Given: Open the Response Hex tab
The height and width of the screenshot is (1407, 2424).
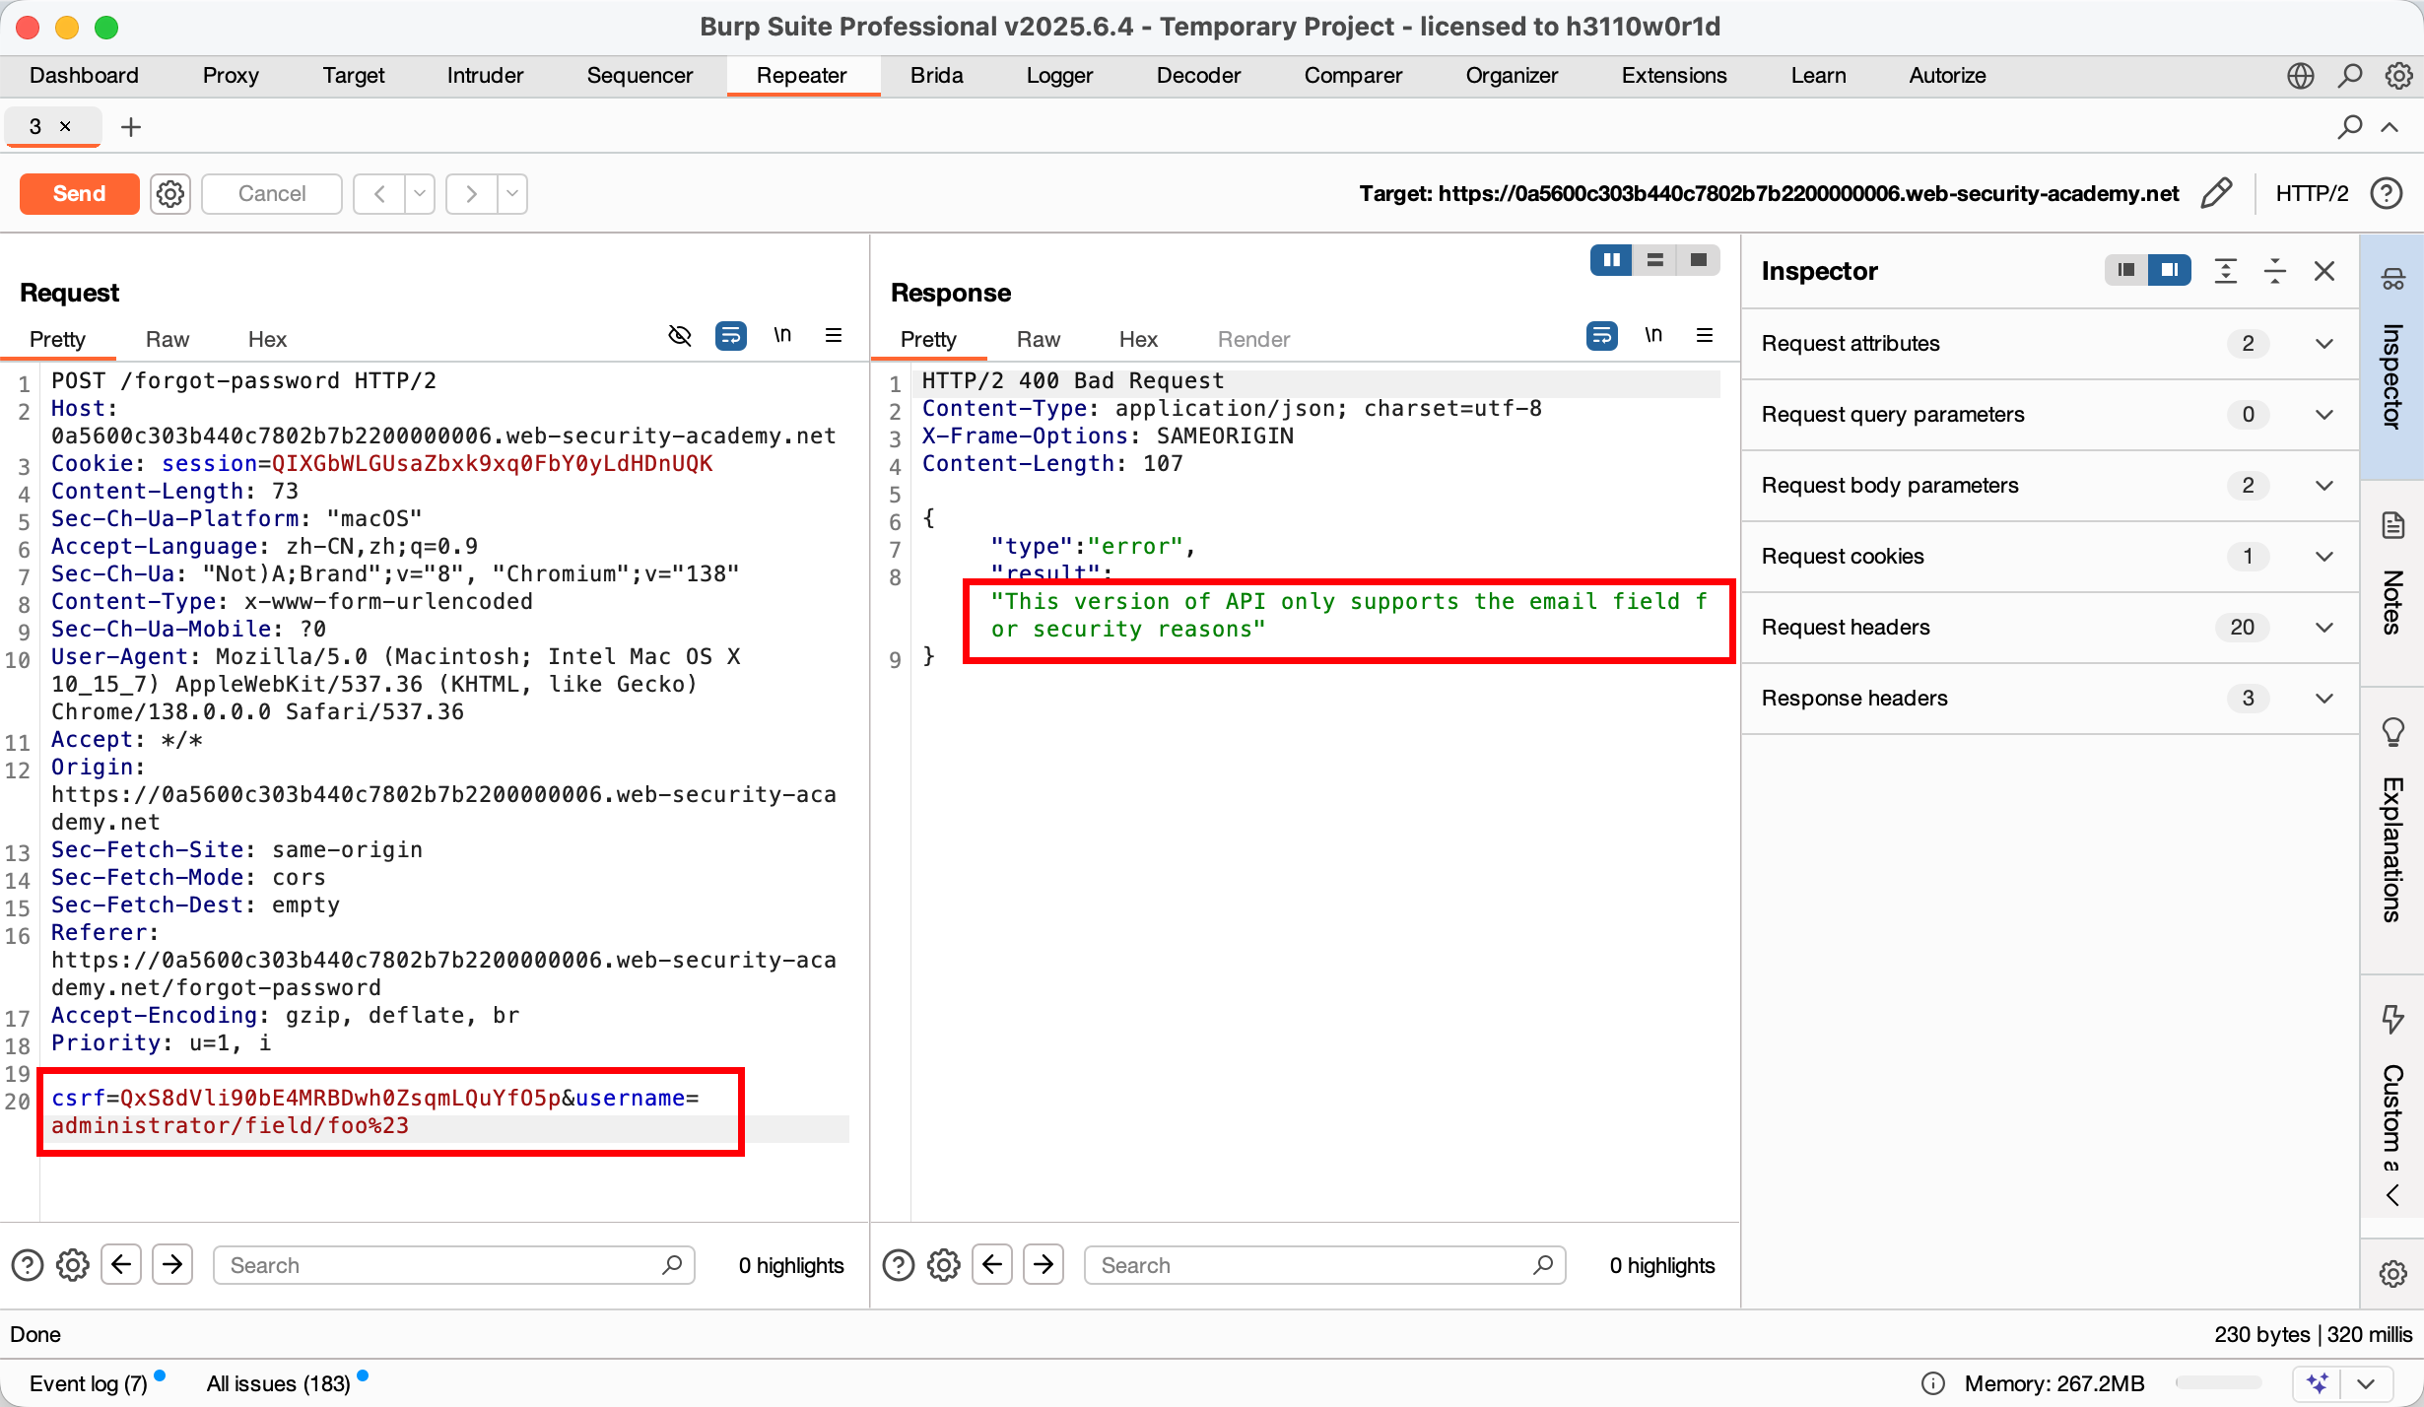Looking at the screenshot, I should pyautogui.click(x=1138, y=339).
